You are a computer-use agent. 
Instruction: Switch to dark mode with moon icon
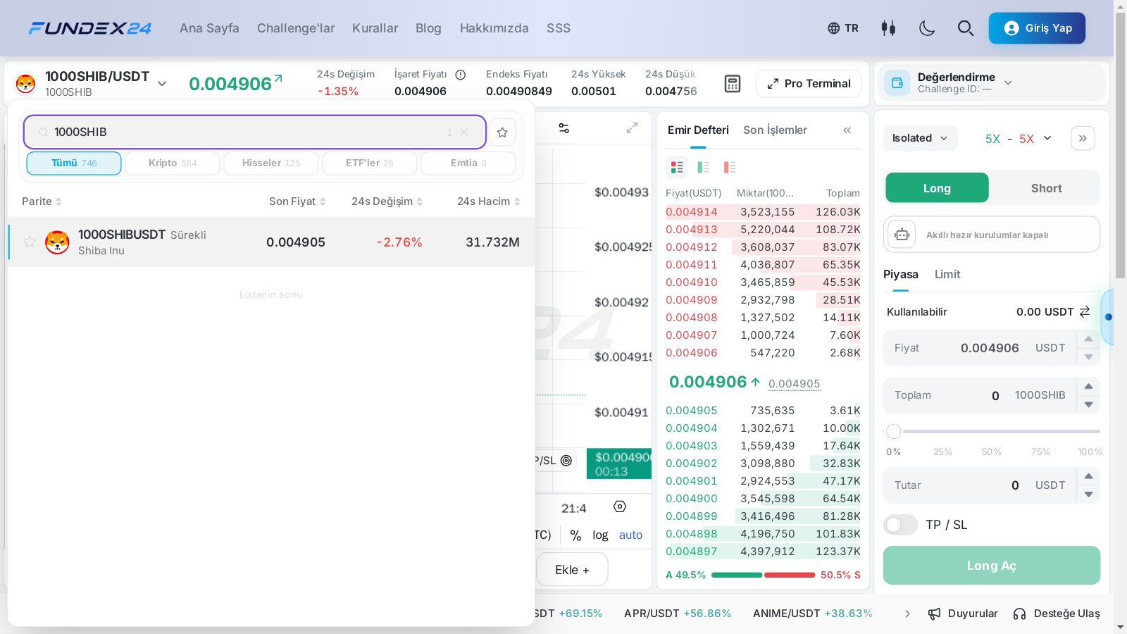pos(927,28)
